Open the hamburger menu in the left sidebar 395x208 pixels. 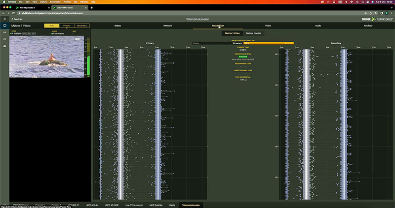[x=4, y=19]
